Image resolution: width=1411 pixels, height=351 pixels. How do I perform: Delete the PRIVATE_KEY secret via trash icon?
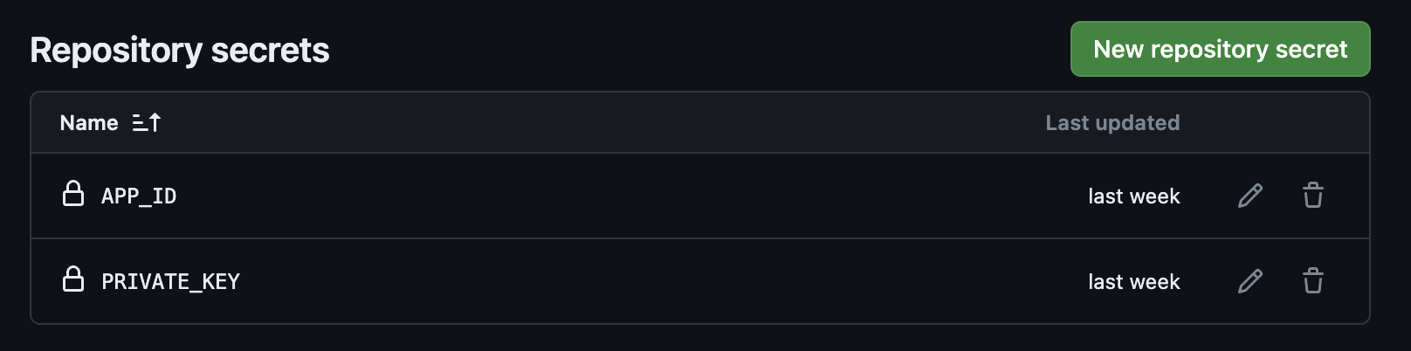1312,281
